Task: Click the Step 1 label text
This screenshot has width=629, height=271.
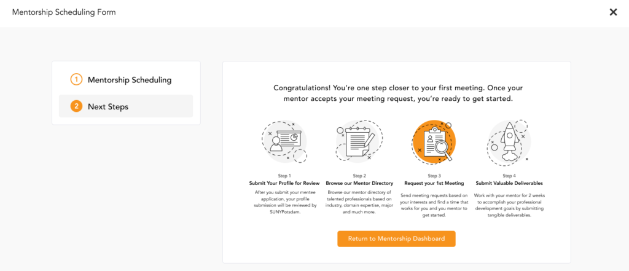Action: tap(284, 176)
